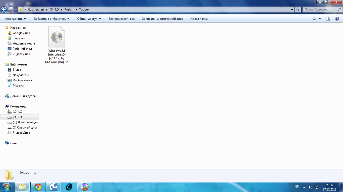Viewport: 343px width, 192px height.
Task: Click Записать на оптический диск
Action: [162, 19]
